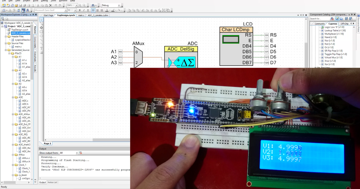360x189 pixels.
Task: Toggle auto-hide pin on Workspace Explorer
Action: 33,14
